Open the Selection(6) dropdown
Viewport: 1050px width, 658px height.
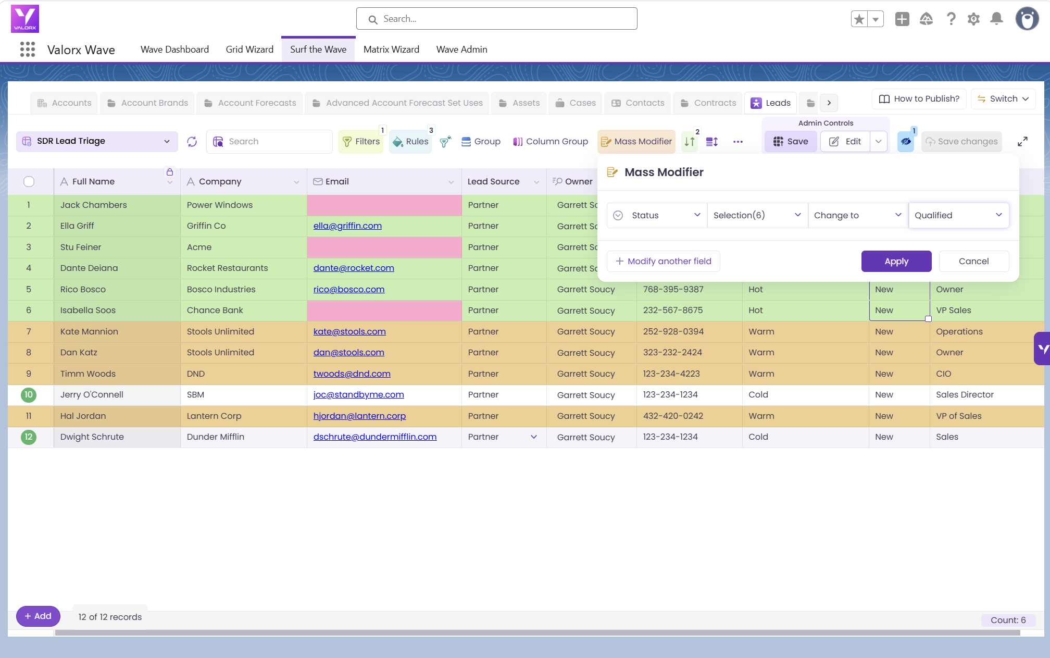[757, 216]
